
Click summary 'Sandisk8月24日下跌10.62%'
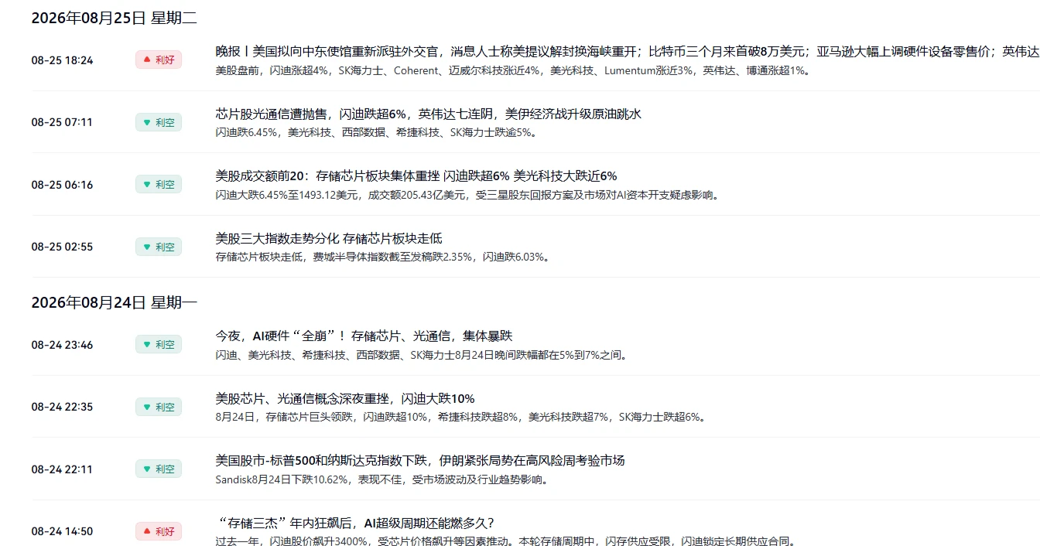click(x=382, y=479)
